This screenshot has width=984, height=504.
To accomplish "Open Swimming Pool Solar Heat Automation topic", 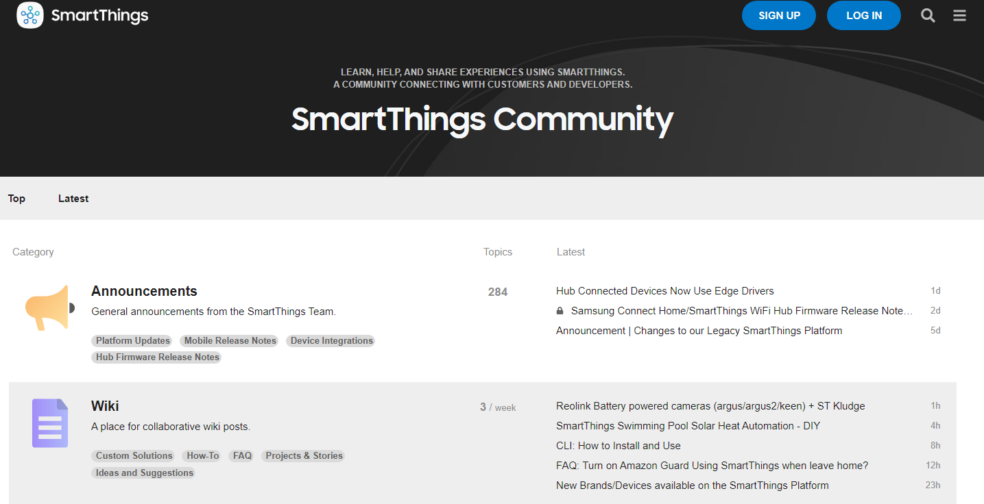I will [688, 426].
